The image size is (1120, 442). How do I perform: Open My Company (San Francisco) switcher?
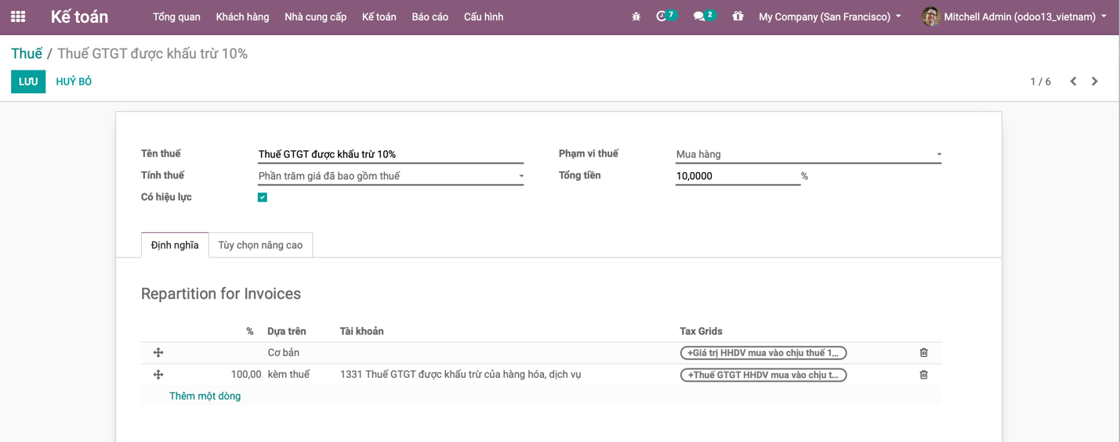(x=829, y=16)
